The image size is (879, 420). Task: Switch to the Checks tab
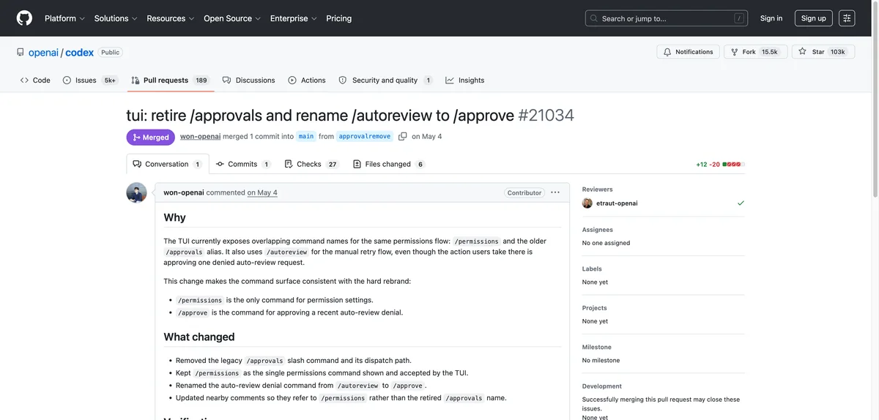311,164
